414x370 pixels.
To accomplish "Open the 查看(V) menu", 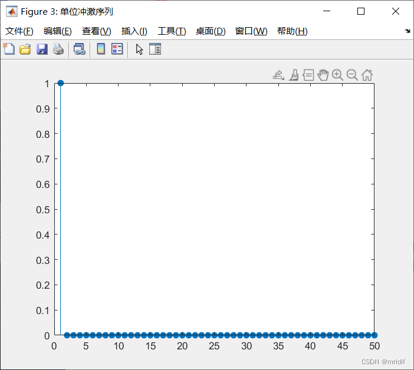I will (96, 31).
